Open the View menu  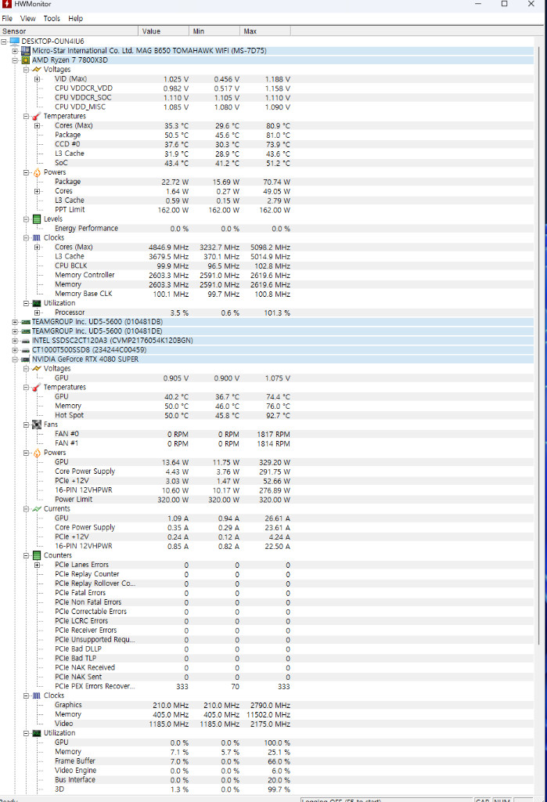[x=27, y=19]
